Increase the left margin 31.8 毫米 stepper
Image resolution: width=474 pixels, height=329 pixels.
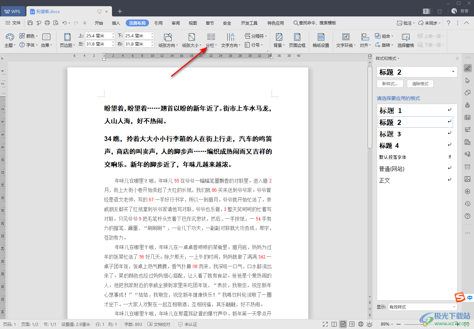[x=113, y=42]
